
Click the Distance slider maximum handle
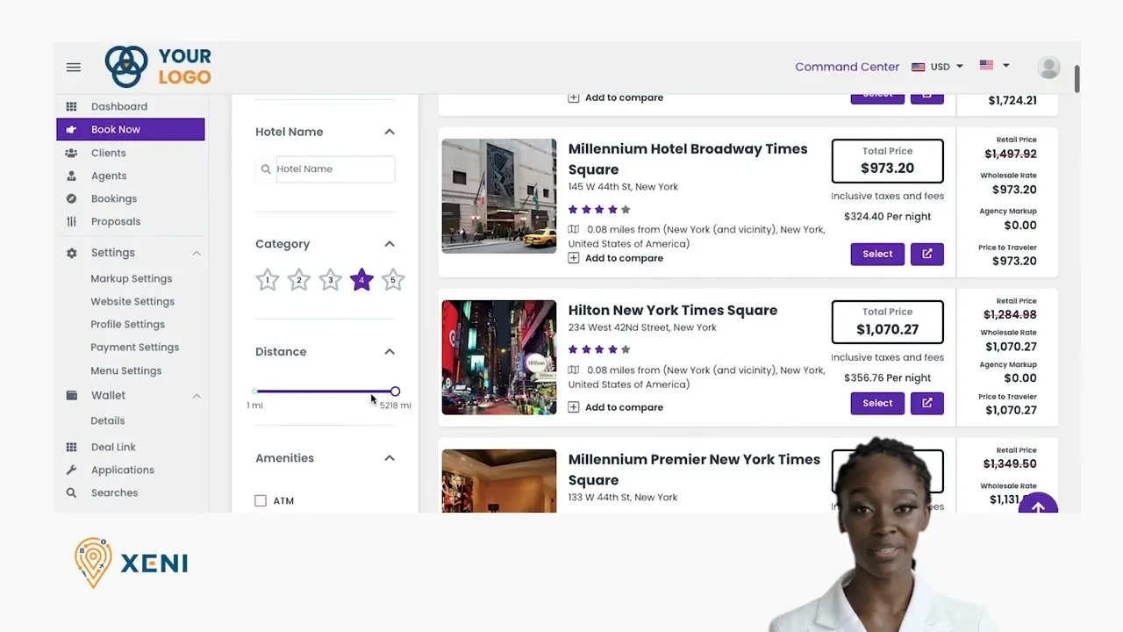point(396,391)
